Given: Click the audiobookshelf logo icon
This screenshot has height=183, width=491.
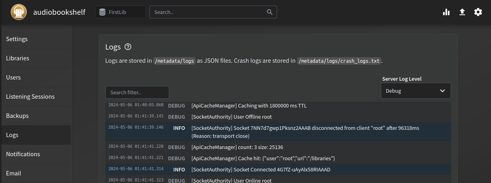Looking at the screenshot, I should tap(18, 12).
